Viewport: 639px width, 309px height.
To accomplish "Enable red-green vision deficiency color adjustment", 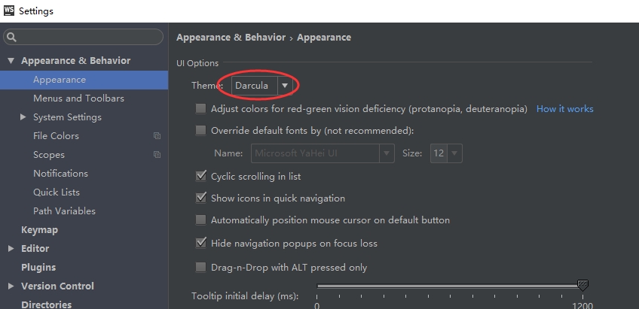I will point(200,109).
